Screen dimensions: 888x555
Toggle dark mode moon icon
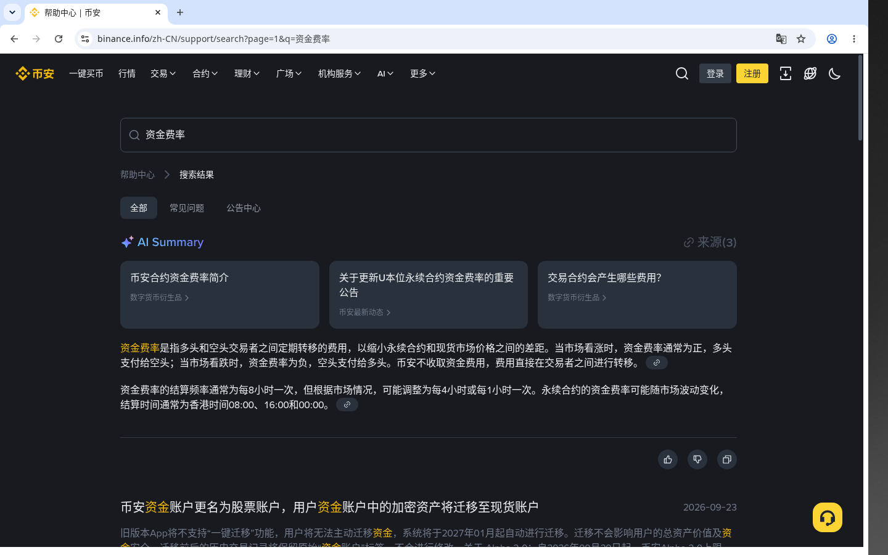tap(835, 73)
